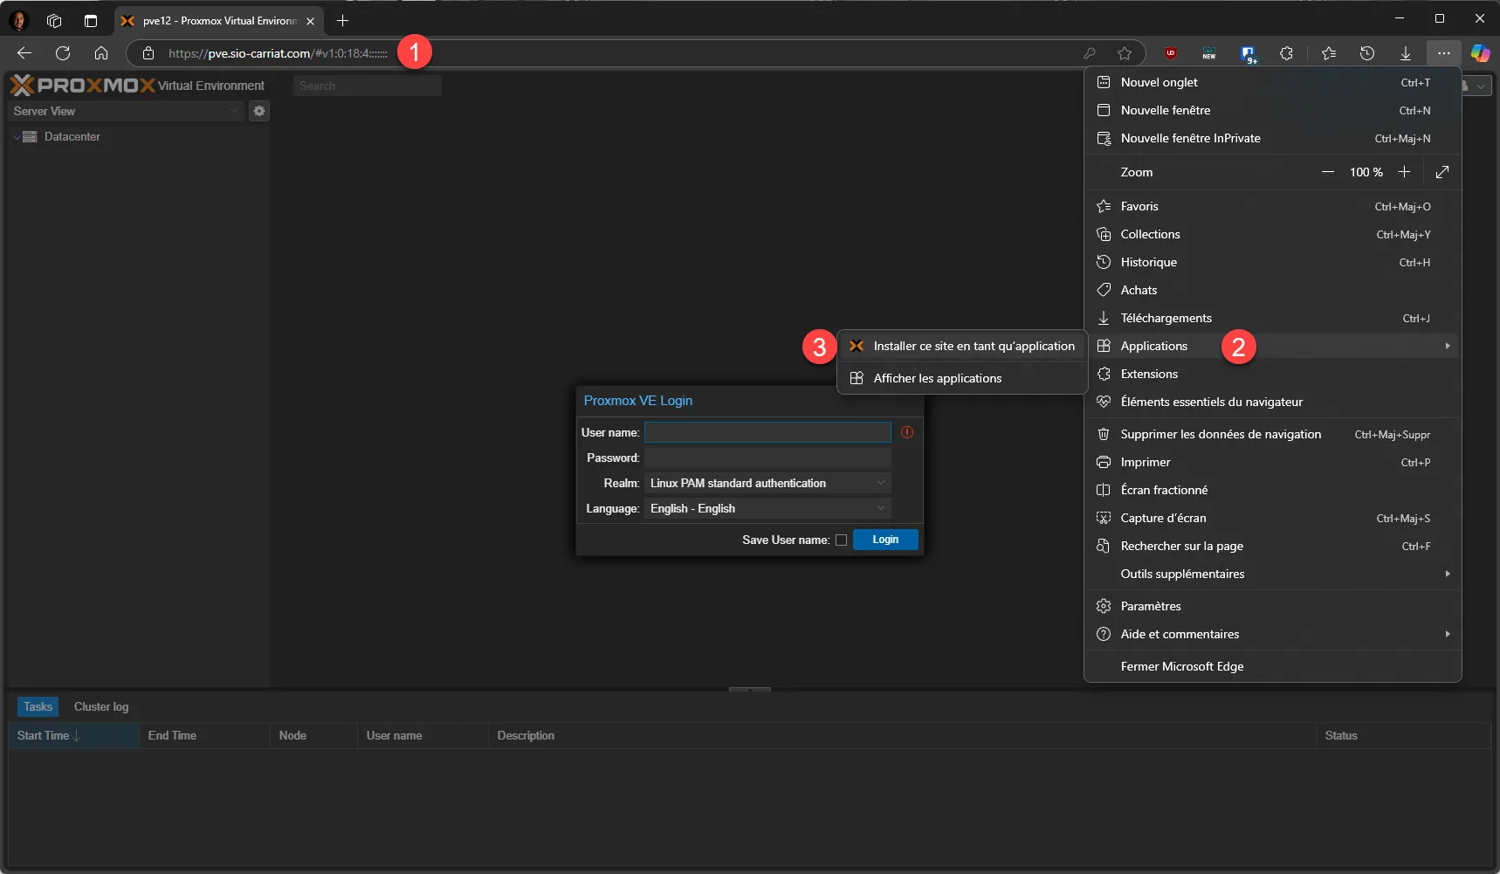Open the Extensions puzzle icon in toolbar
Image resolution: width=1500 pixels, height=874 pixels.
[1286, 53]
